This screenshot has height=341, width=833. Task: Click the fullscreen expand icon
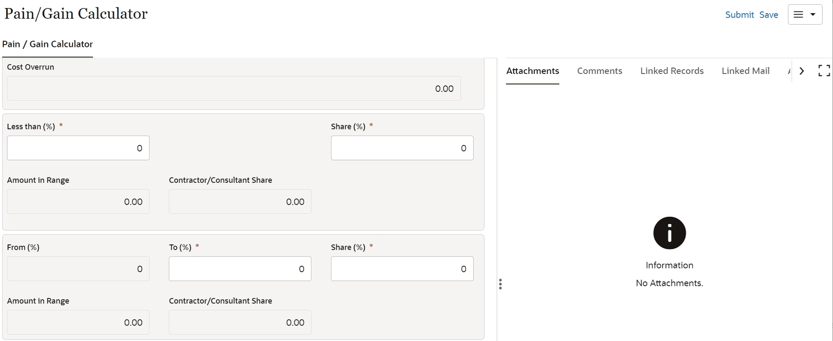824,71
